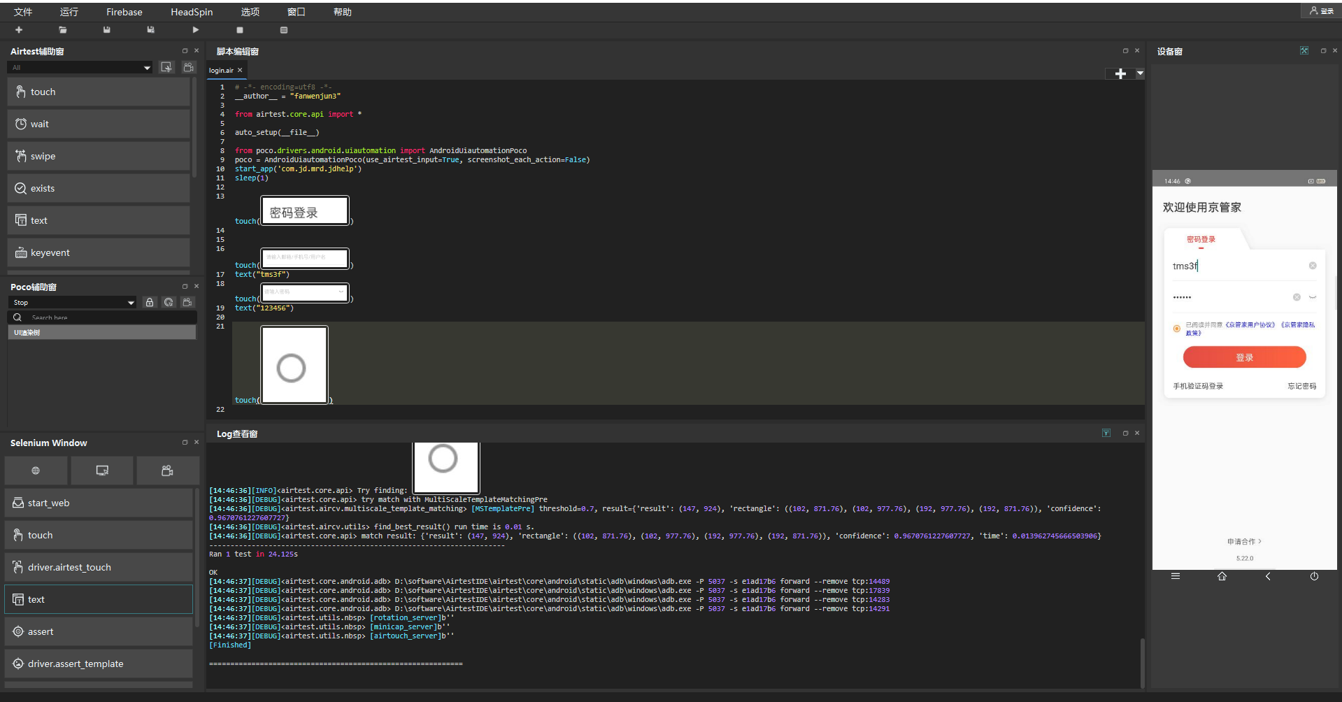The height and width of the screenshot is (702, 1342).
Task: Expand the dropdown arrow beside the add tab plus
Action: 1140,73
